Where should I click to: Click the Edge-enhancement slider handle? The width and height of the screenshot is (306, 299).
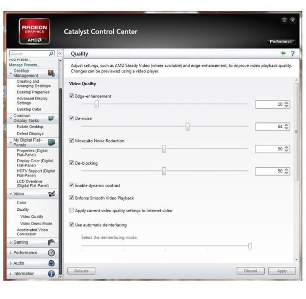pyautogui.click(x=96, y=104)
